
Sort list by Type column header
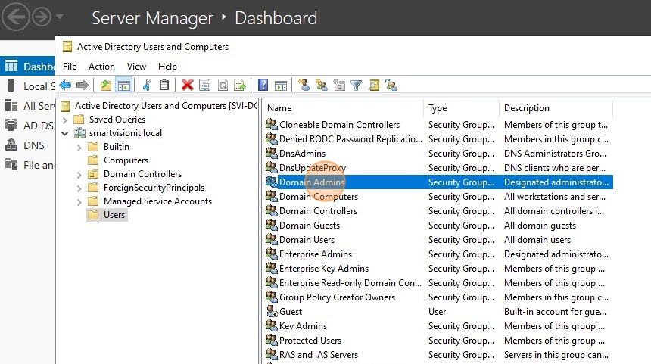pyautogui.click(x=461, y=108)
